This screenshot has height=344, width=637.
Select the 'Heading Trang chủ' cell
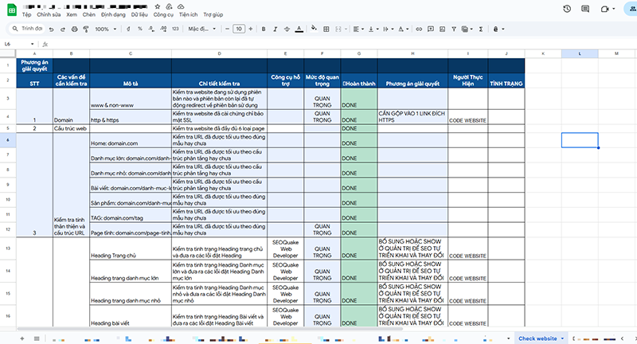130,248
